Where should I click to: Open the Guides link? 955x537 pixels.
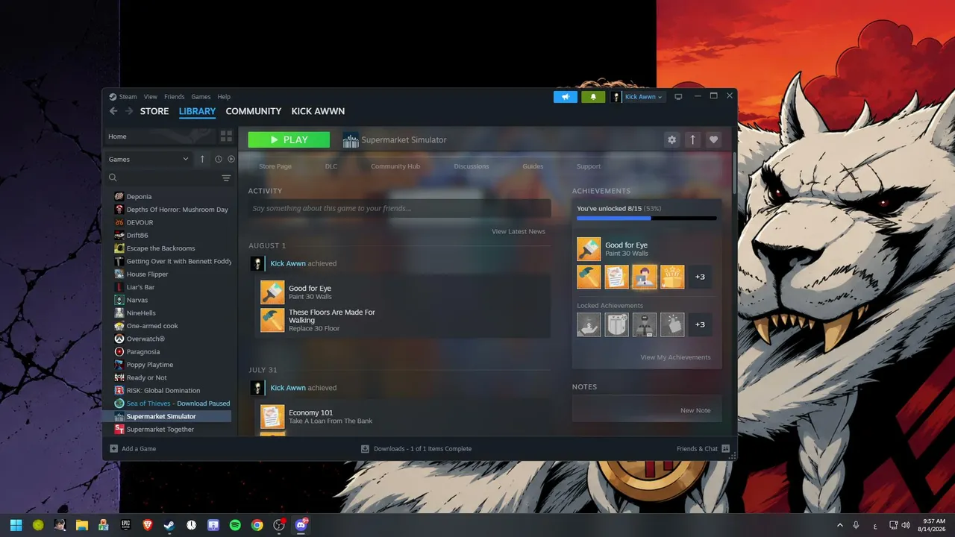[533, 166]
